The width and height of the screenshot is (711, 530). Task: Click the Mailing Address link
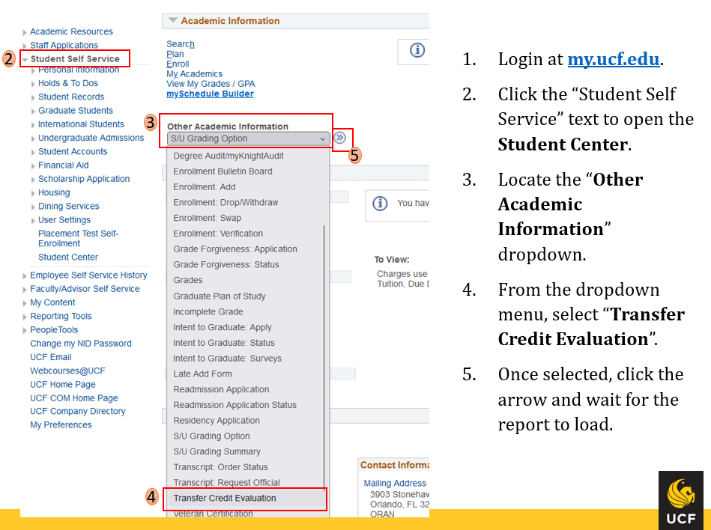tap(395, 484)
